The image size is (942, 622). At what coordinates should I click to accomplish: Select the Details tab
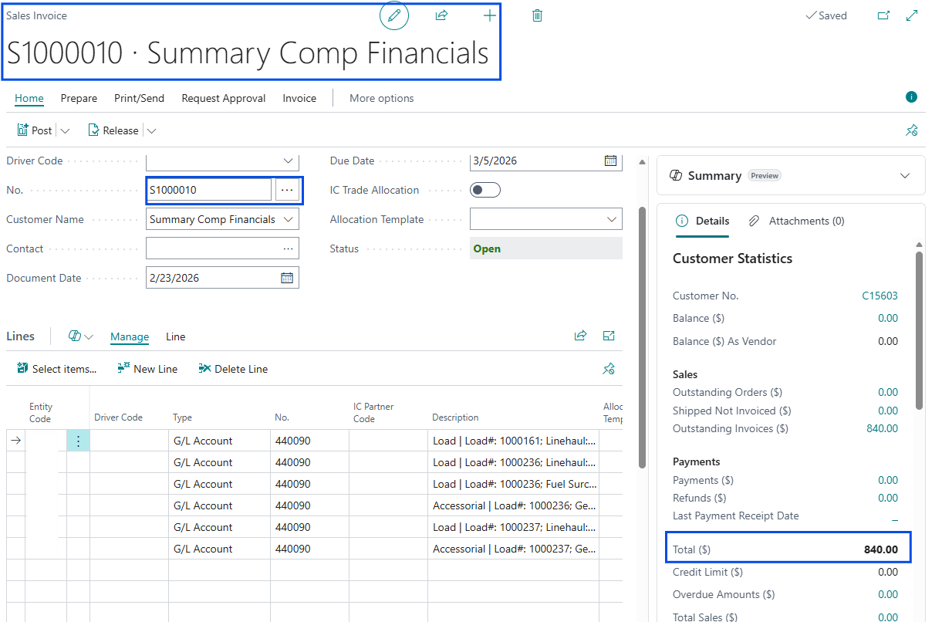(x=704, y=221)
